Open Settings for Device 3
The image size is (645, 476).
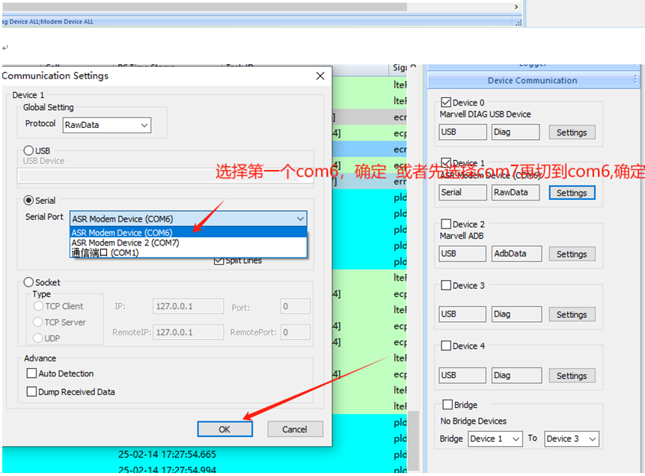coord(572,315)
